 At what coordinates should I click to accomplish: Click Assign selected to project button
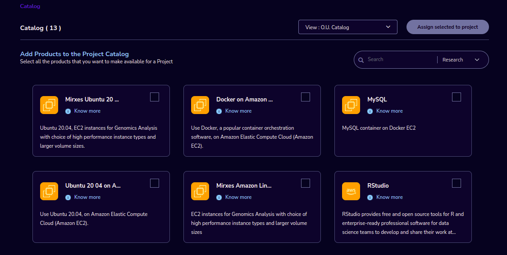448,27
